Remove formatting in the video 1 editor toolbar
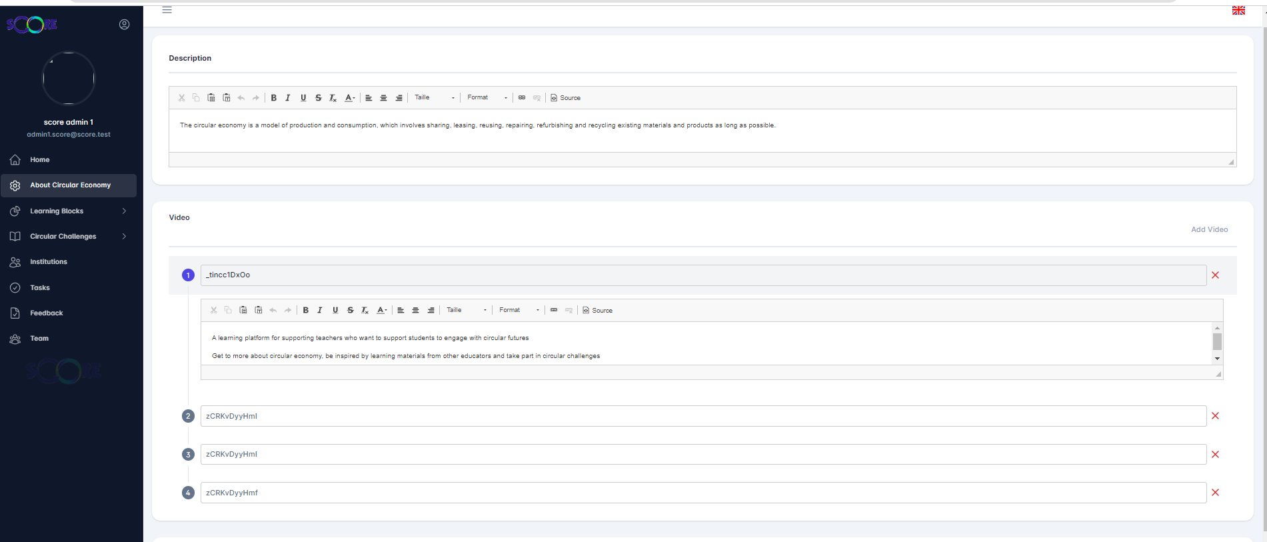 pos(365,311)
